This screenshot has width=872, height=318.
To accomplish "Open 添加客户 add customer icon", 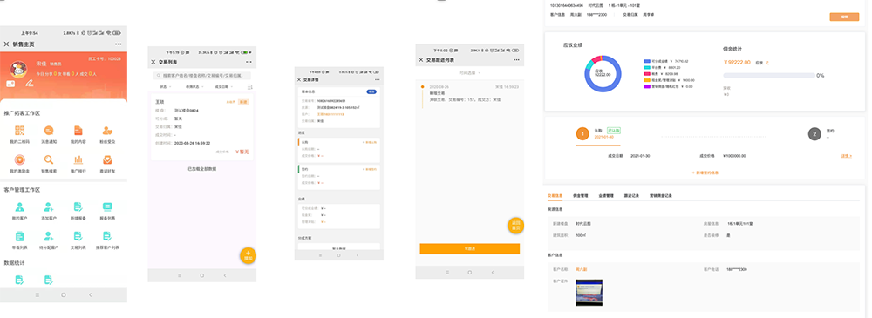I will (x=49, y=206).
